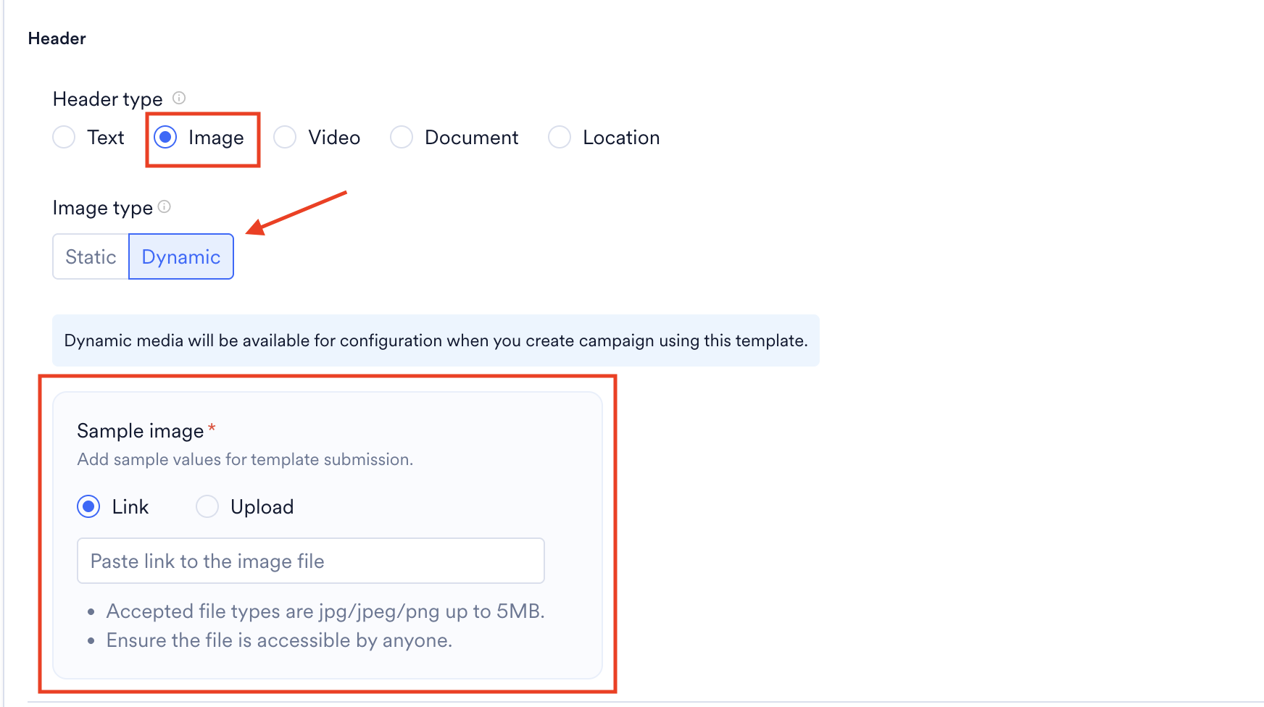Select the Image header type radio button

[165, 137]
